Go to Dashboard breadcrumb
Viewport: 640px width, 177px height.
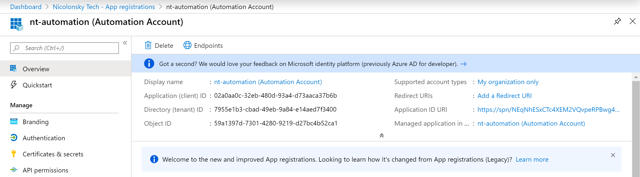click(x=26, y=7)
